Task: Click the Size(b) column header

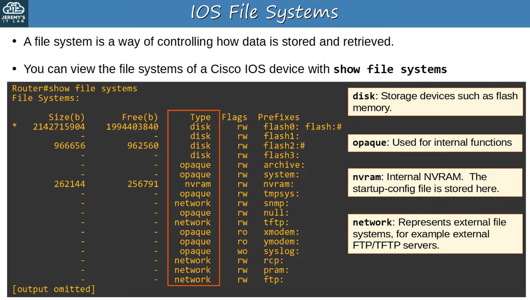Action: (67, 117)
